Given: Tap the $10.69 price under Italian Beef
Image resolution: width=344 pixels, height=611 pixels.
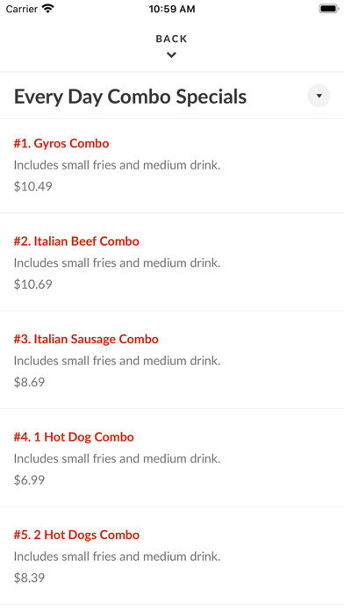Looking at the screenshot, I should (33, 284).
